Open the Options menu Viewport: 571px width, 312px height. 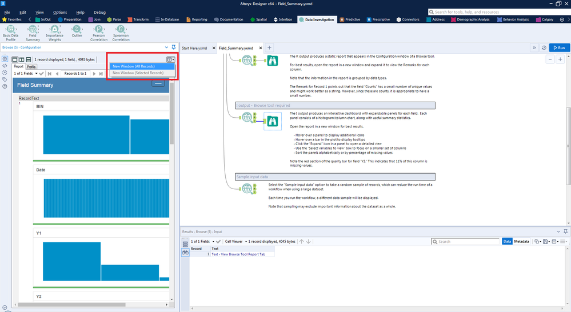[59, 13]
